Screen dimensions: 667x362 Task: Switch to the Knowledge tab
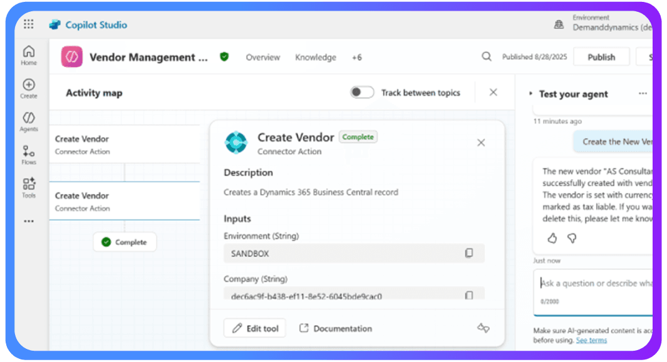click(x=316, y=57)
